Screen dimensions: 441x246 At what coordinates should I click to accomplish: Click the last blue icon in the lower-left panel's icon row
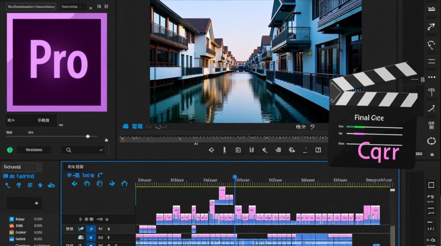pos(51,185)
